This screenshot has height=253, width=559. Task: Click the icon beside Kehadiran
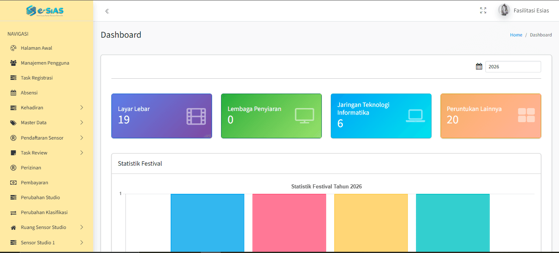[13, 108]
